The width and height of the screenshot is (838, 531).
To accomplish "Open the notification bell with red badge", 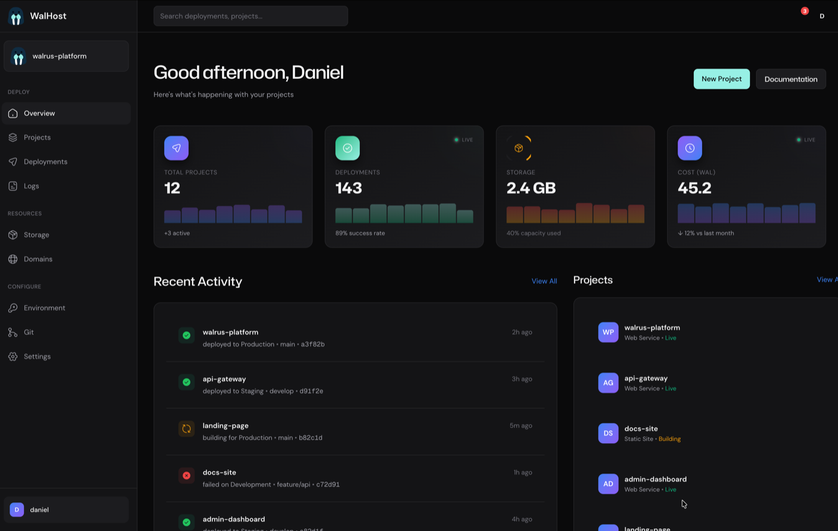I will click(x=804, y=11).
